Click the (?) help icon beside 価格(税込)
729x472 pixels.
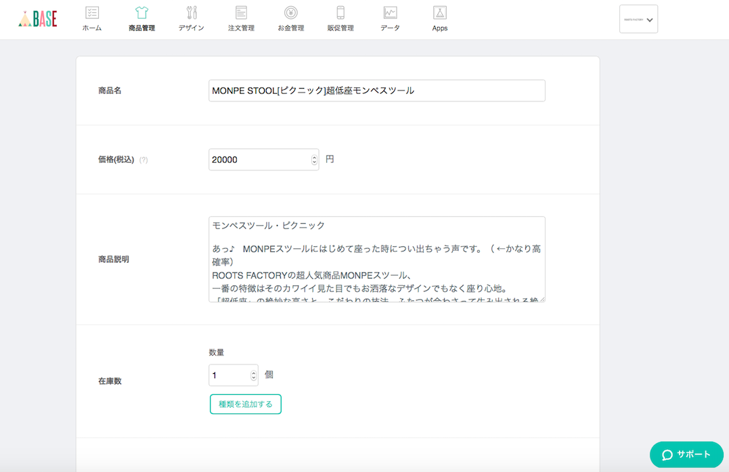[x=143, y=160]
